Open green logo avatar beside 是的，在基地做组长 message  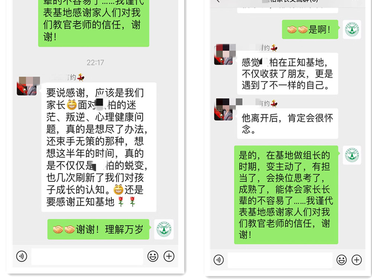[352, 155]
